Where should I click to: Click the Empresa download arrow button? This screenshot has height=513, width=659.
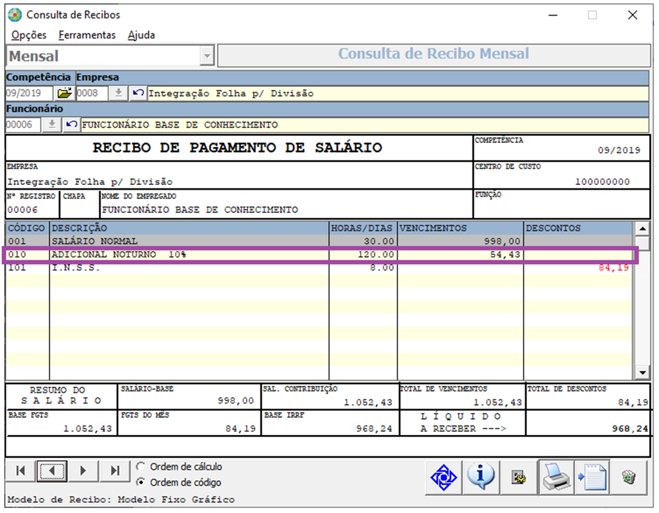tap(119, 93)
